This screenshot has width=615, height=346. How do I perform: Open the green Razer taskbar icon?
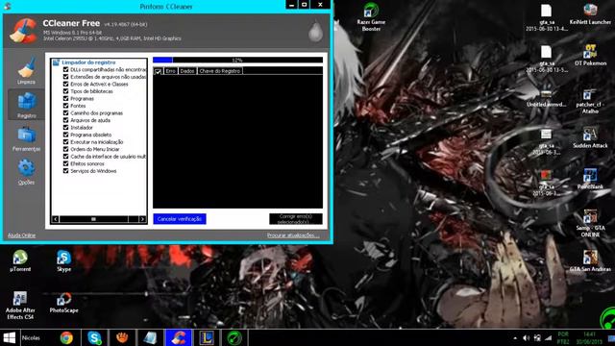click(x=234, y=337)
